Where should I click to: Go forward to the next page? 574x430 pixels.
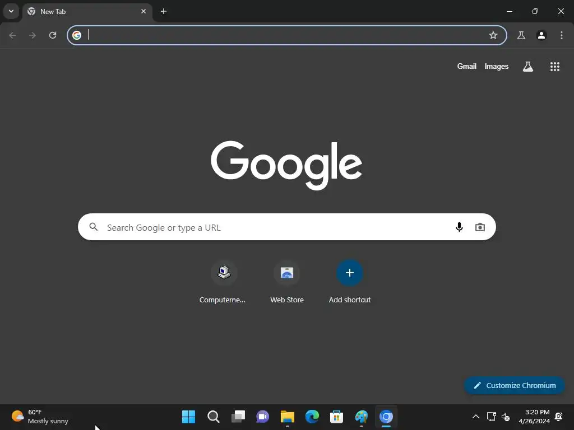(33, 35)
